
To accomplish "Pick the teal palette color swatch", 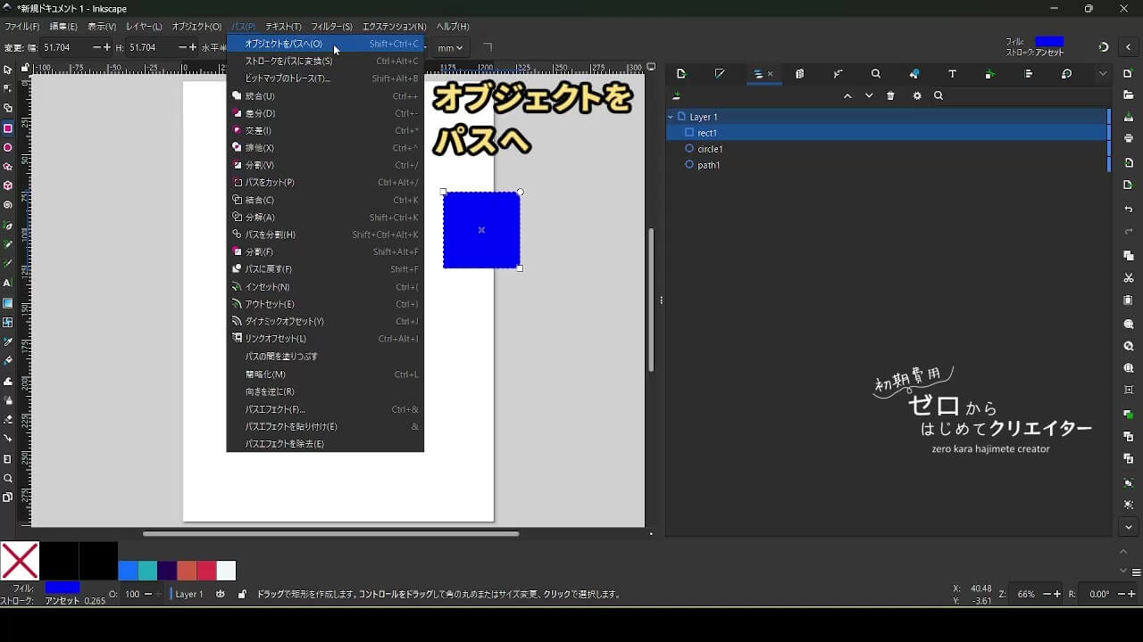I will [147, 571].
